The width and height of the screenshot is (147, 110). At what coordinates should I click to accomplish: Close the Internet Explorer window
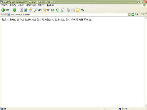coord(145,2)
